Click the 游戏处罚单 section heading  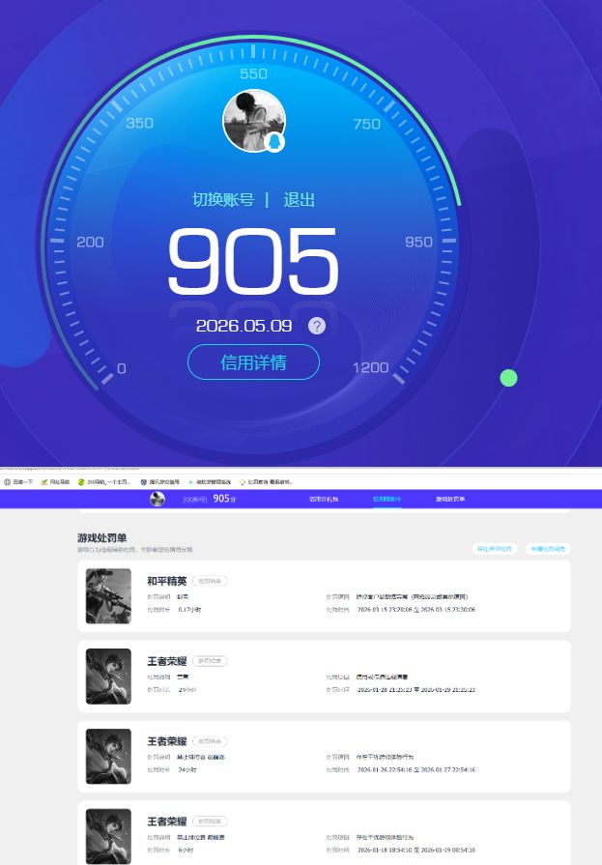pos(102,538)
